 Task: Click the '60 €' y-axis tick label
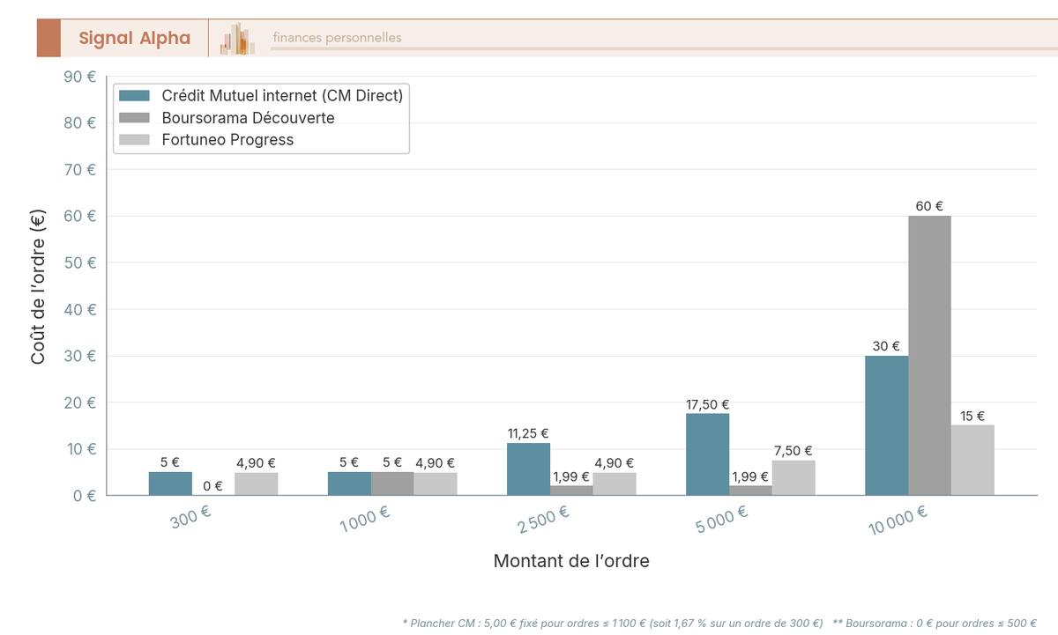(x=80, y=216)
